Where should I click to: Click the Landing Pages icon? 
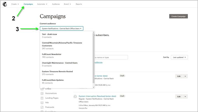pos(42,98)
